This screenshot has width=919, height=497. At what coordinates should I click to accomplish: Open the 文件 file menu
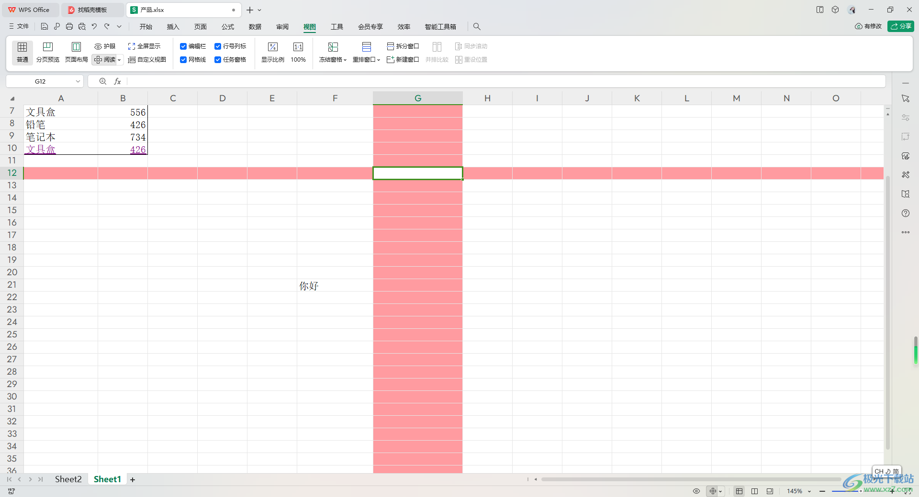[x=19, y=27]
